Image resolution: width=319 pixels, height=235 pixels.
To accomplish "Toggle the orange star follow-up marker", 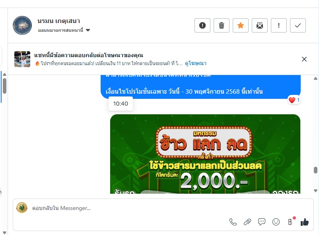I will point(241,25).
